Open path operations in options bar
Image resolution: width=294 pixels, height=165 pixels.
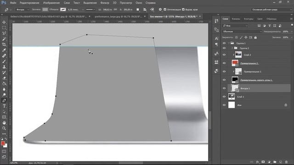point(138,10)
